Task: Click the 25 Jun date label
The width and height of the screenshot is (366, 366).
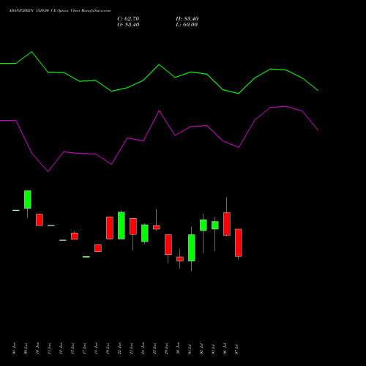Action: click(x=154, y=348)
